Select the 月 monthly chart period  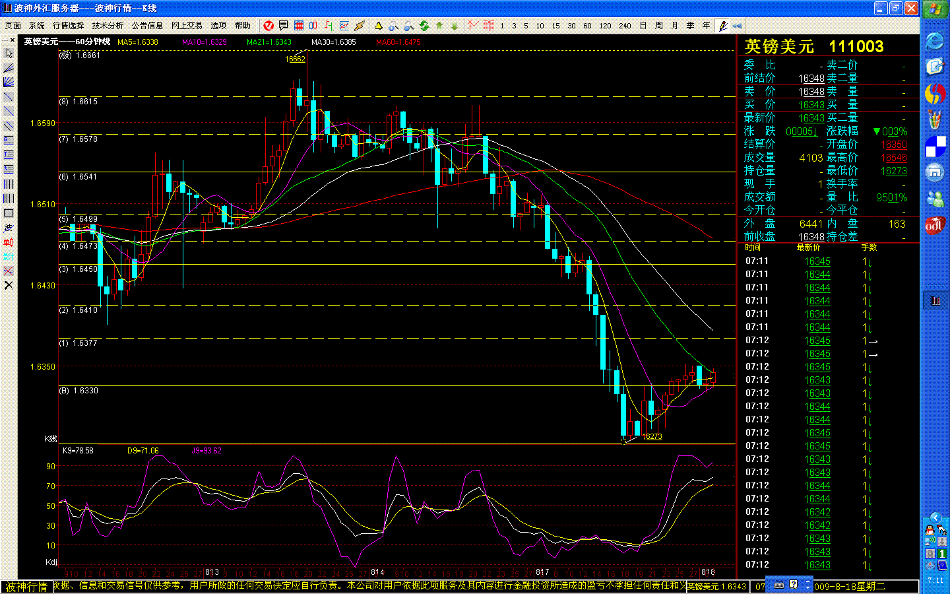click(x=675, y=26)
